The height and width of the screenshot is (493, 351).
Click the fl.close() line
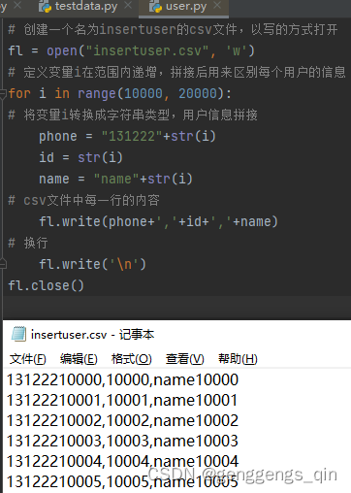click(46, 285)
